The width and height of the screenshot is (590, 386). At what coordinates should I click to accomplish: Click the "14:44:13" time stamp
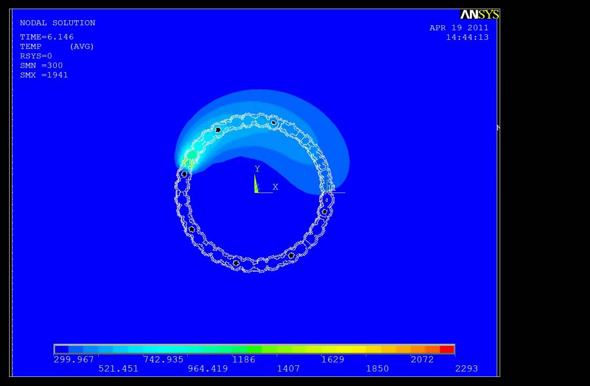coord(467,37)
